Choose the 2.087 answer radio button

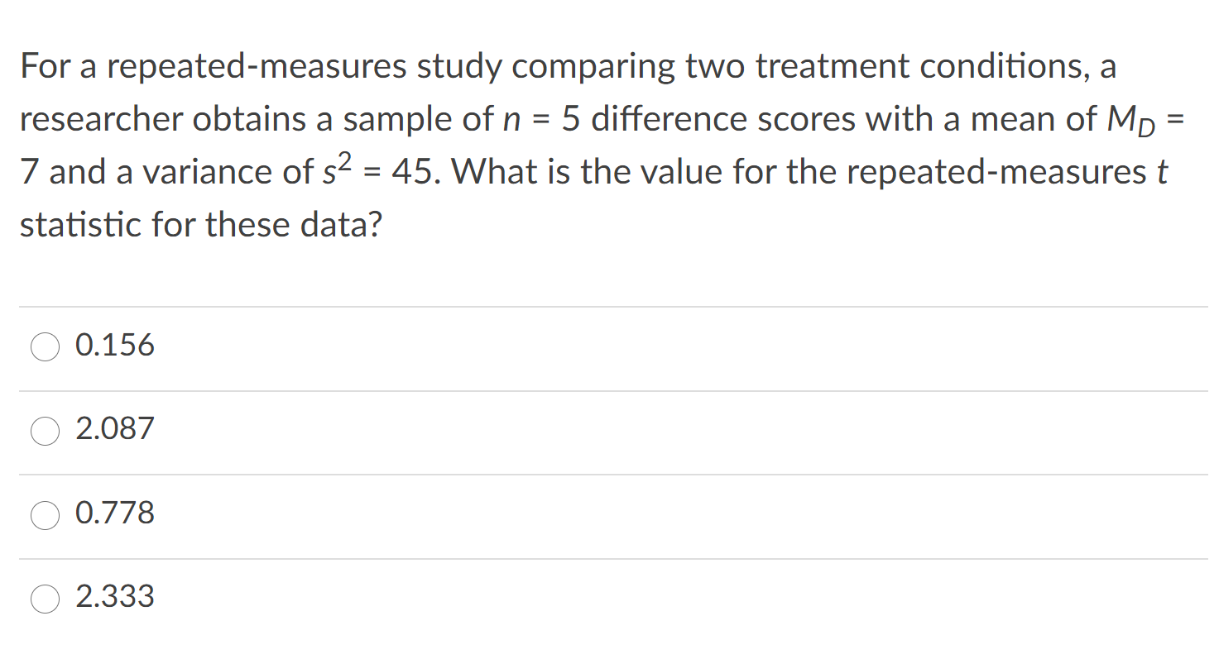[46, 432]
